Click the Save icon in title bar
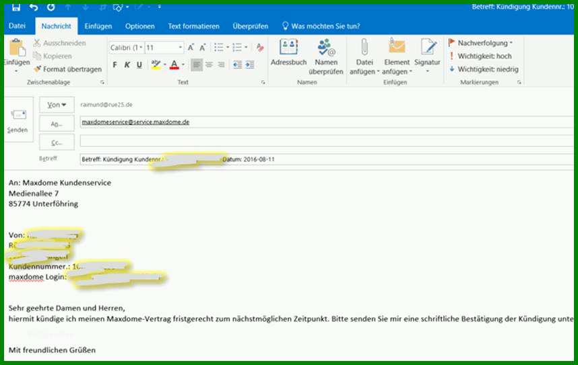The width and height of the screenshot is (578, 365). click(16, 7)
